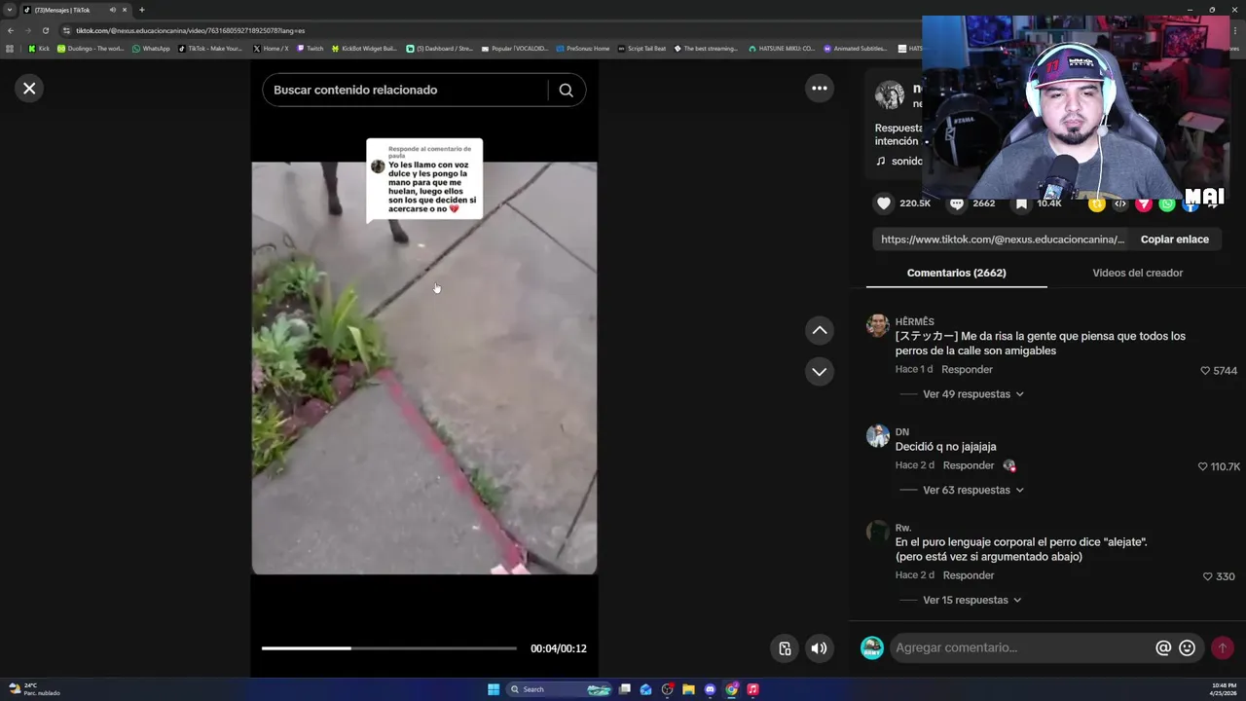Open DN commenter profile picture
Image resolution: width=1246 pixels, height=701 pixels.
click(x=878, y=435)
